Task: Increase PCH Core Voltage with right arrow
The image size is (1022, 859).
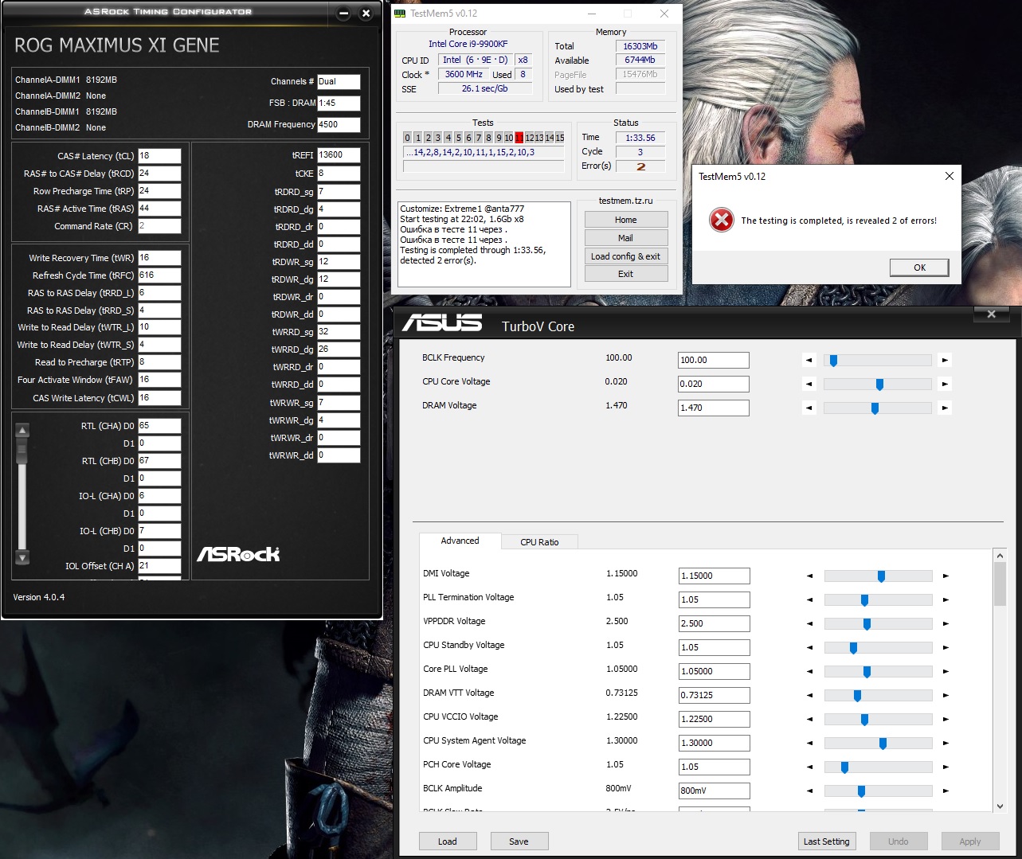Action: point(946,767)
